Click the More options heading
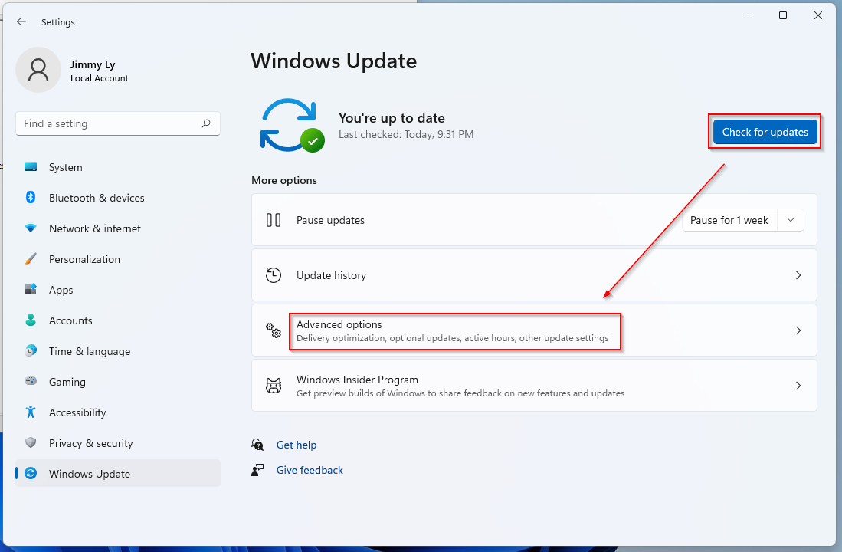The height and width of the screenshot is (552, 842). [284, 180]
